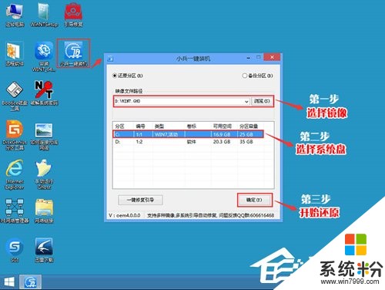Click the 一键修复引导 button
The image size is (385, 290).
[140, 200]
